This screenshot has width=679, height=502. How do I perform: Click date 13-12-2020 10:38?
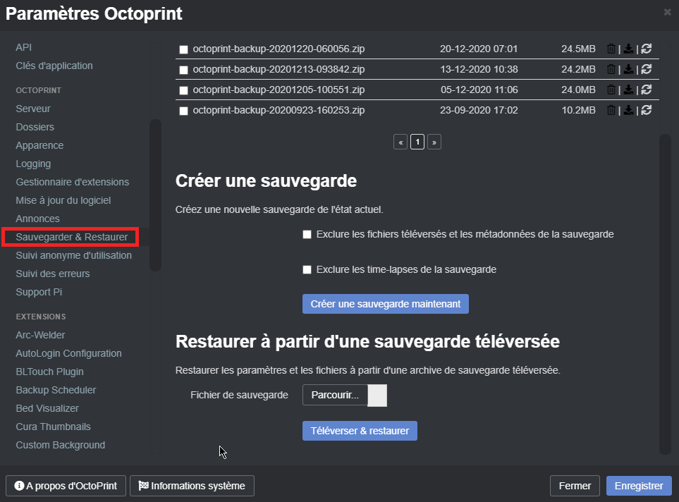479,69
